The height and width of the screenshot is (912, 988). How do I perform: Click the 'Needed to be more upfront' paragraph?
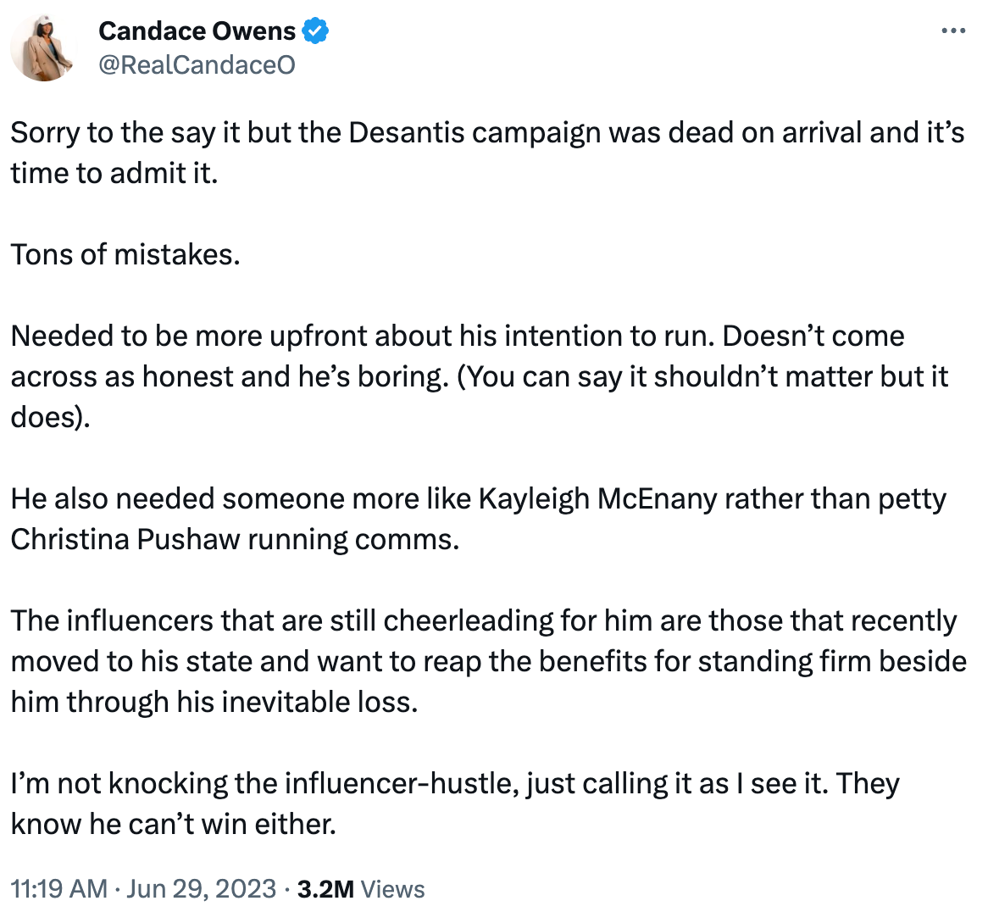(x=480, y=376)
